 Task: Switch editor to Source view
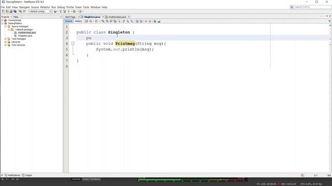pyautogui.click(x=68, y=21)
